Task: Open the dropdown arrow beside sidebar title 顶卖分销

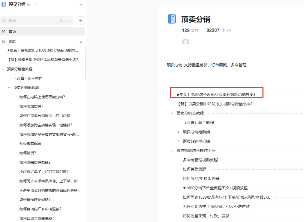Action: point(35,5)
